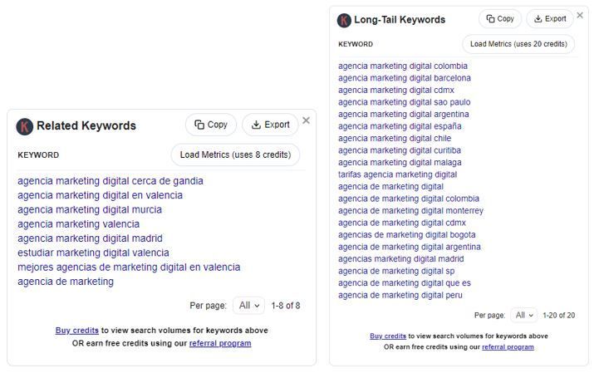Screen dimensions: 599x373
Task: Export the Related Keywords list
Action: [x=270, y=125]
